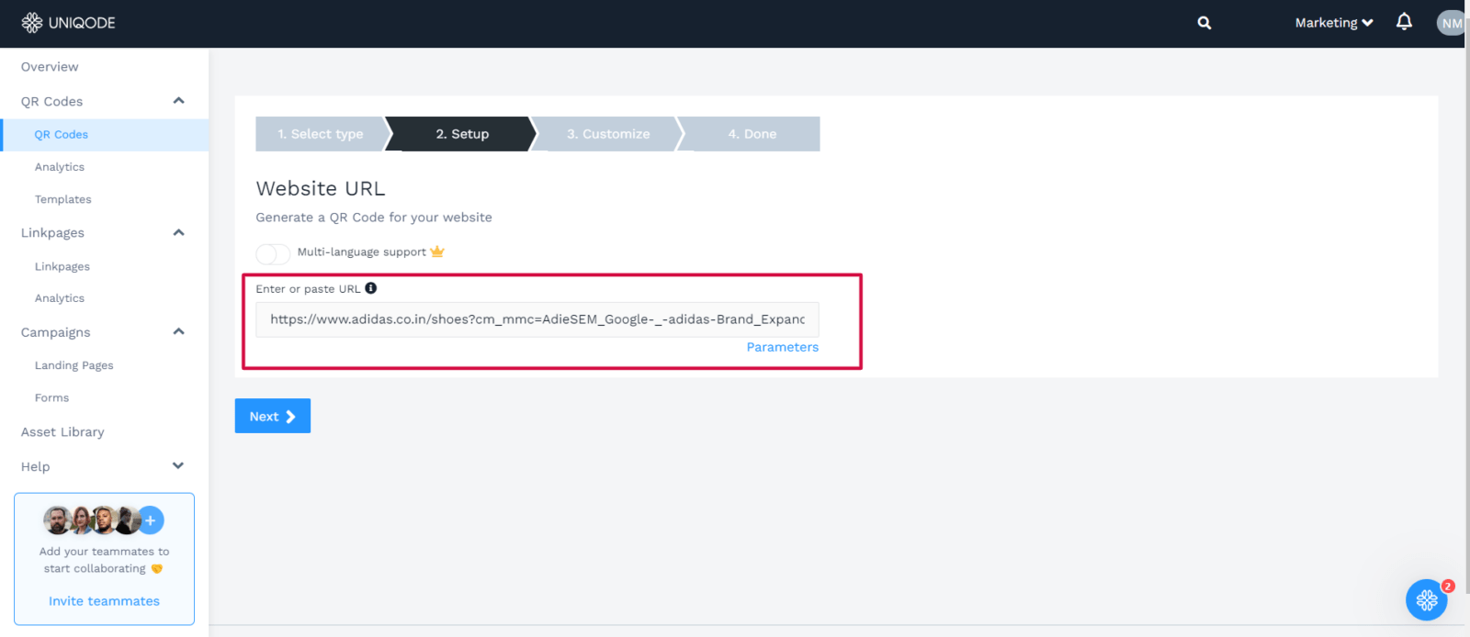Expand the Help sidebar section
The image size is (1470, 637).
pos(178,466)
